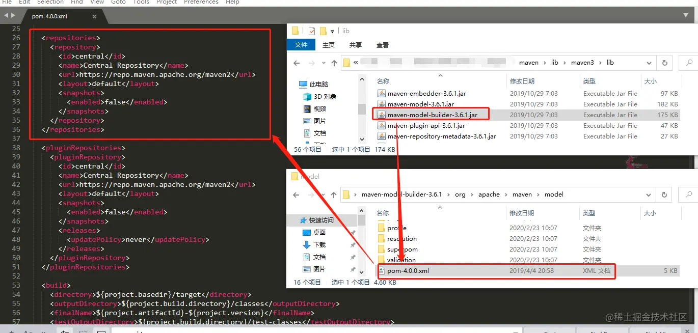Open the Goto menu in Sublime Text
The image size is (698, 333).
[x=118, y=2]
